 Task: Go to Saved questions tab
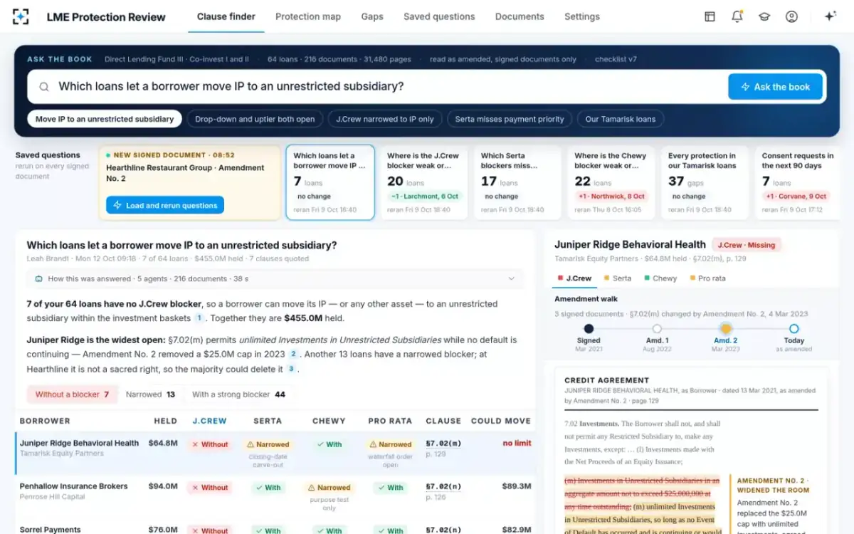(439, 16)
